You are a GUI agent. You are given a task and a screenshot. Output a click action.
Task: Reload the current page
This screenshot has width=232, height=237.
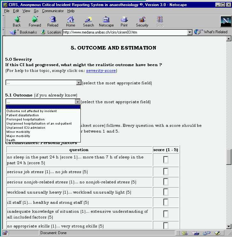pos(53,19)
